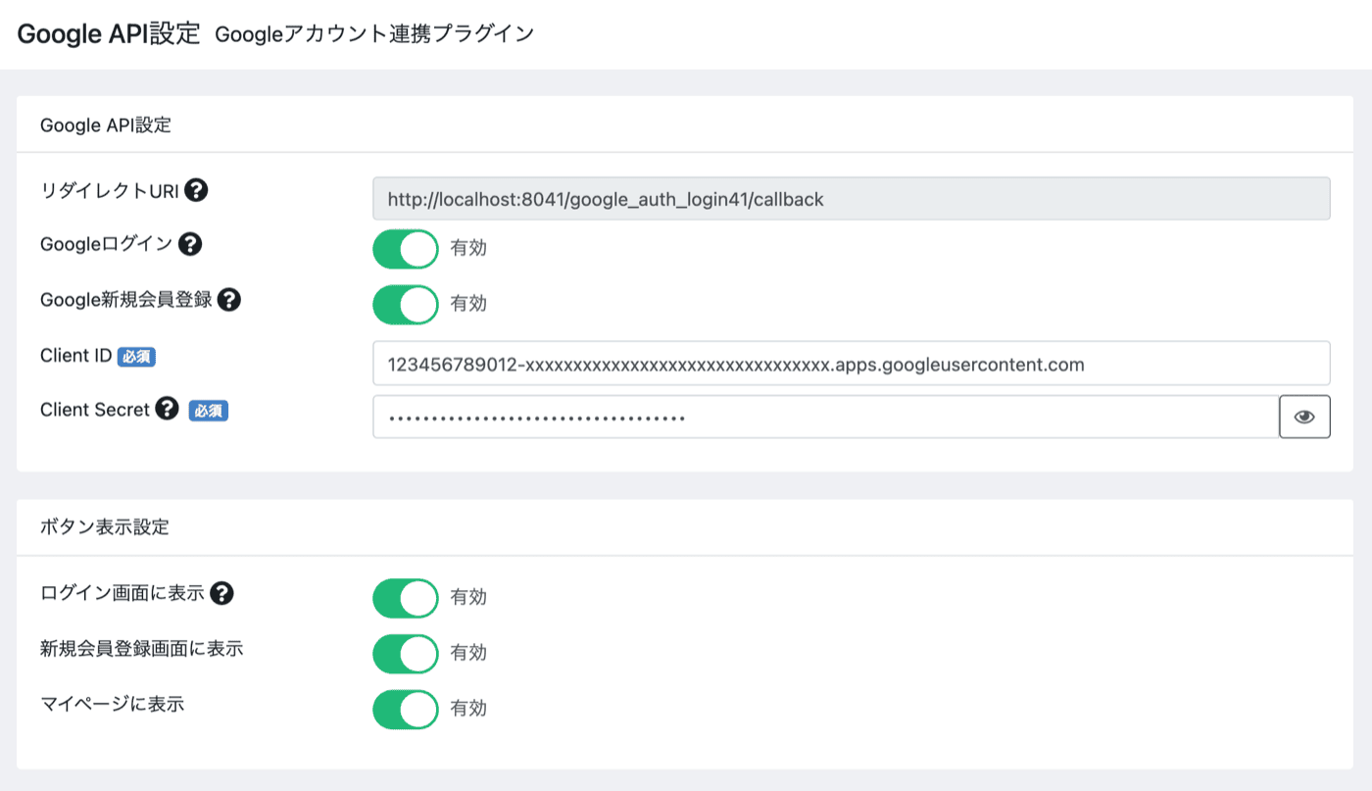
Task: Open help icon next to Googleログイン
Action: pos(191,245)
